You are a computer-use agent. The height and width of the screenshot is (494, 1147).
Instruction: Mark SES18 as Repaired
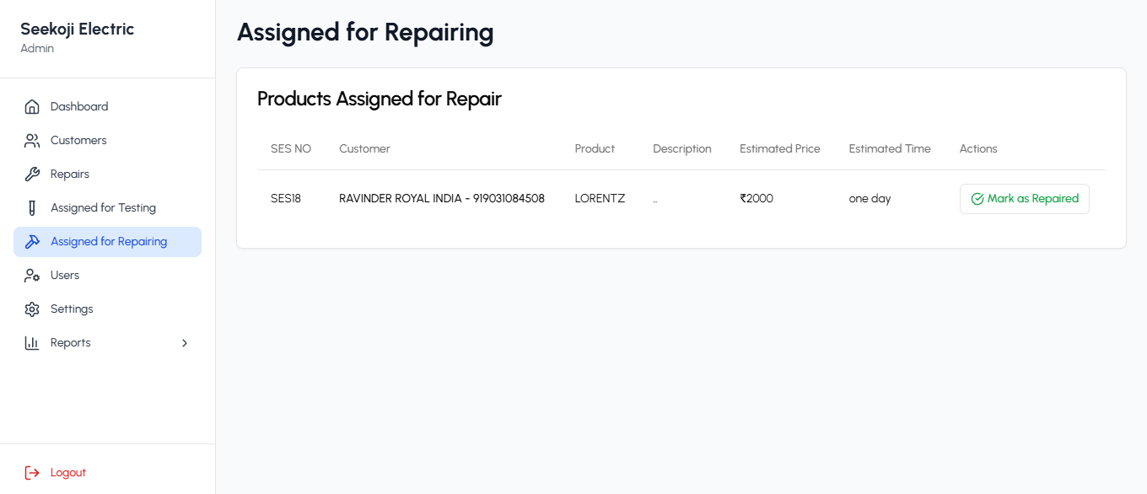(x=1024, y=199)
